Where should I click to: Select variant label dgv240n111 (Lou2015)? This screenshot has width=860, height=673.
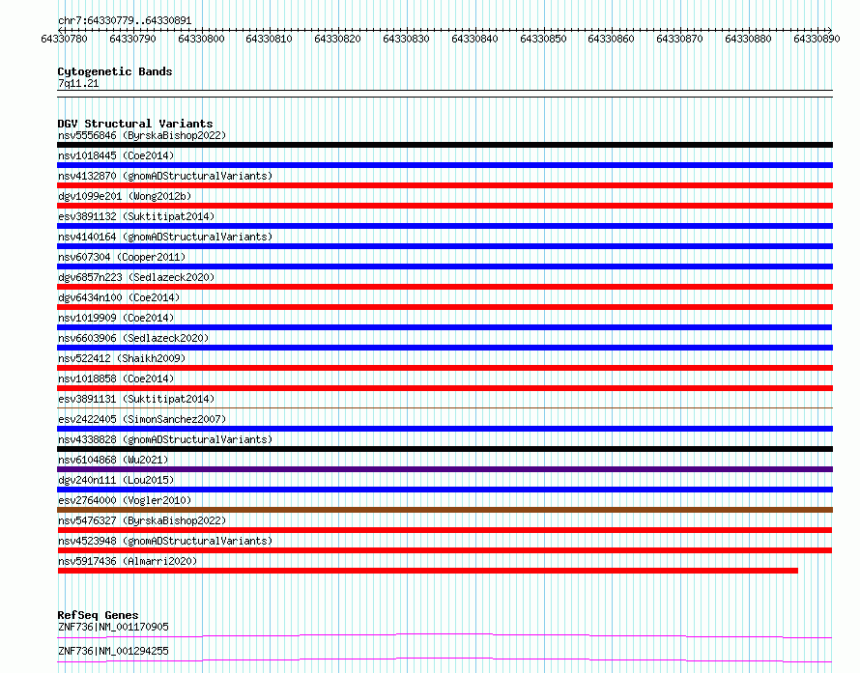[116, 480]
